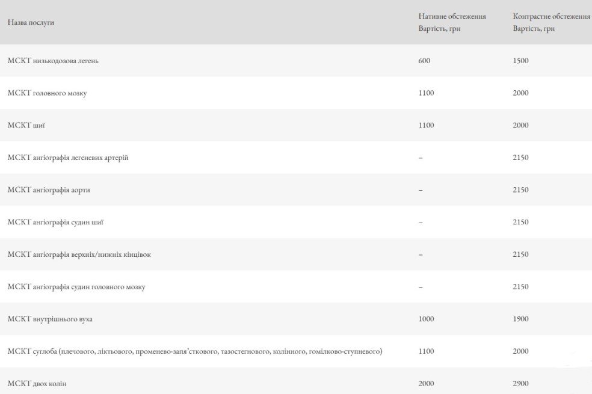The image size is (592, 394).
Task: Select 'МСКТ ангіографія легеневих артерій' service name
Action: point(68,158)
